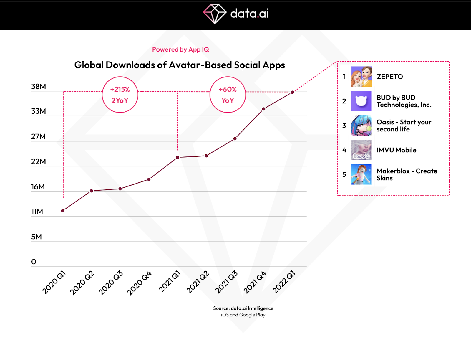Click the "0" y-axis label
471x345 pixels.
pos(34,262)
